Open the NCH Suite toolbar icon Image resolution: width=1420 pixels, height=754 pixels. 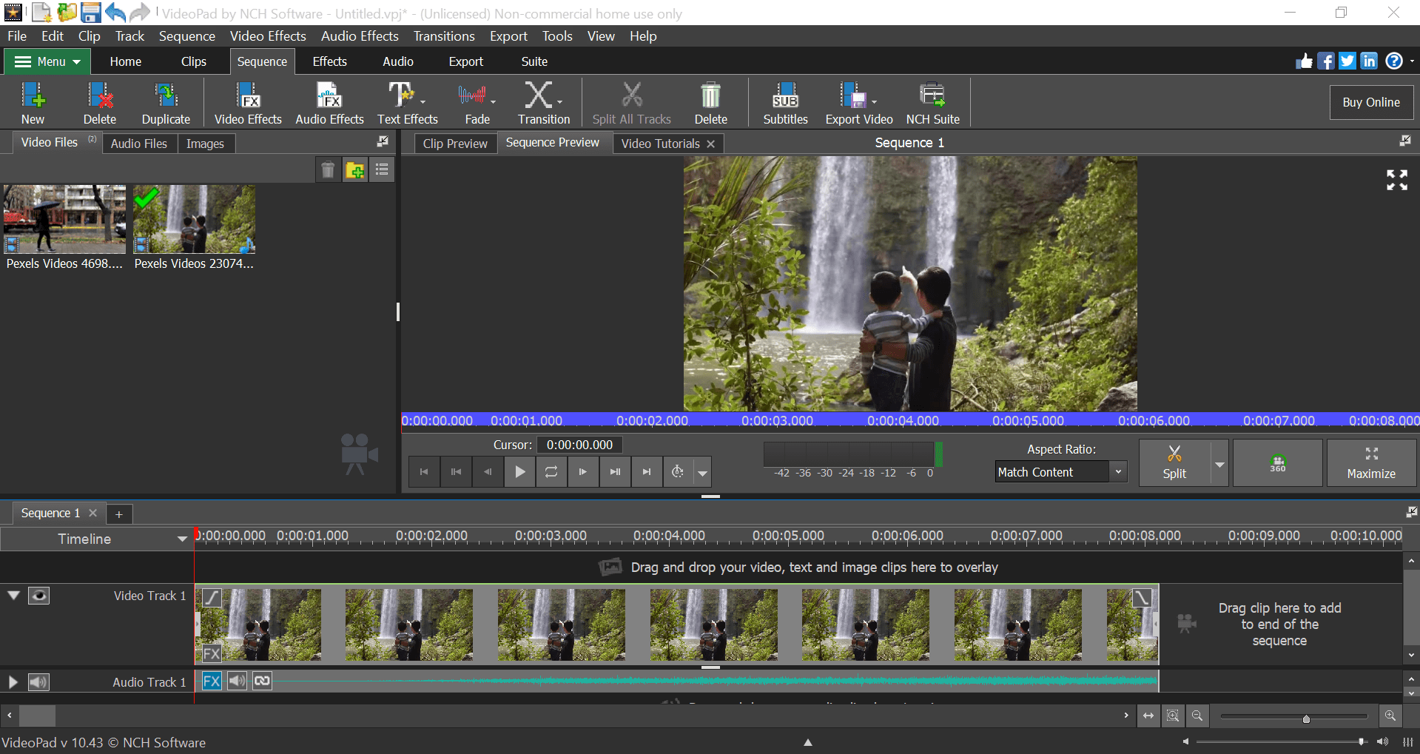point(932,103)
